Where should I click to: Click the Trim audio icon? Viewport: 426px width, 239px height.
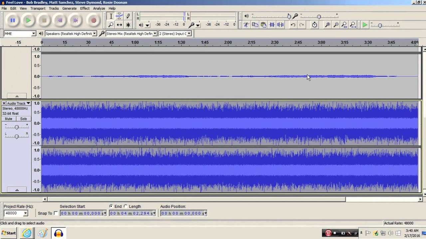pyautogui.click(x=272, y=25)
